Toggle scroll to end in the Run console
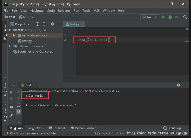The width and height of the screenshot is (191, 138). coord(19,112)
